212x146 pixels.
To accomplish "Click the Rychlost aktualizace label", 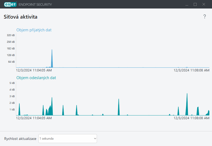I will 20,139.
